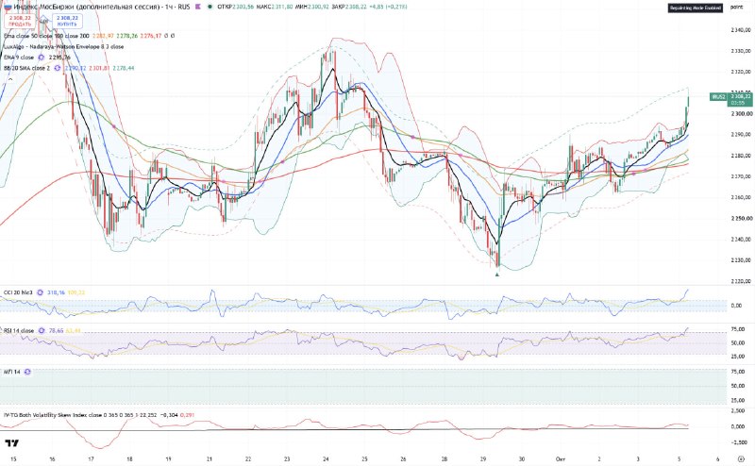Click the date 29 on the time axis
Image resolution: width=755 pixels, height=466 pixels.
[x=483, y=458]
